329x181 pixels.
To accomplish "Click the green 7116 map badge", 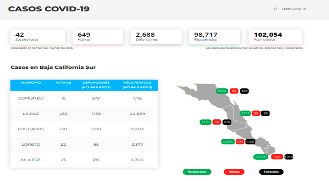I will (205, 122).
